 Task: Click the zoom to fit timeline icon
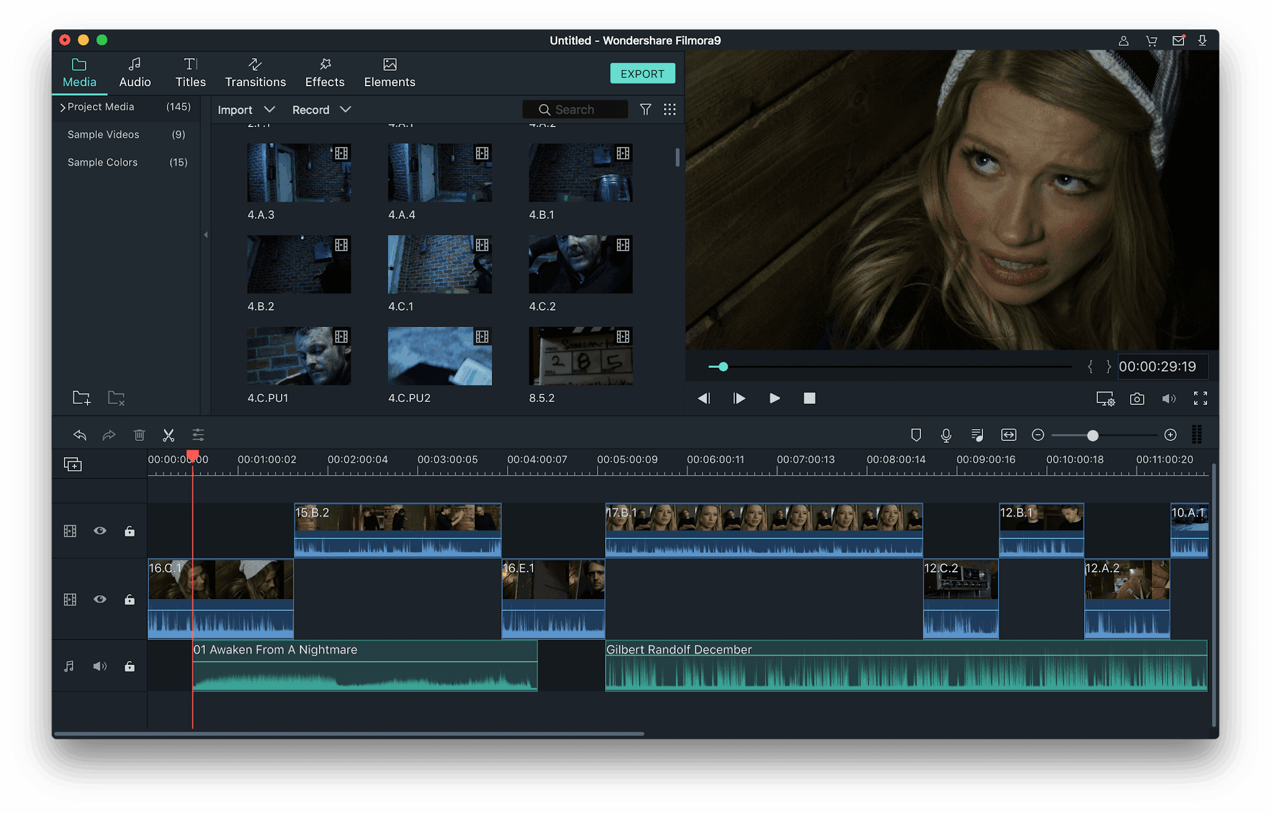[1008, 435]
